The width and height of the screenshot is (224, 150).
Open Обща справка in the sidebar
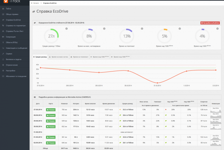click(12, 14)
